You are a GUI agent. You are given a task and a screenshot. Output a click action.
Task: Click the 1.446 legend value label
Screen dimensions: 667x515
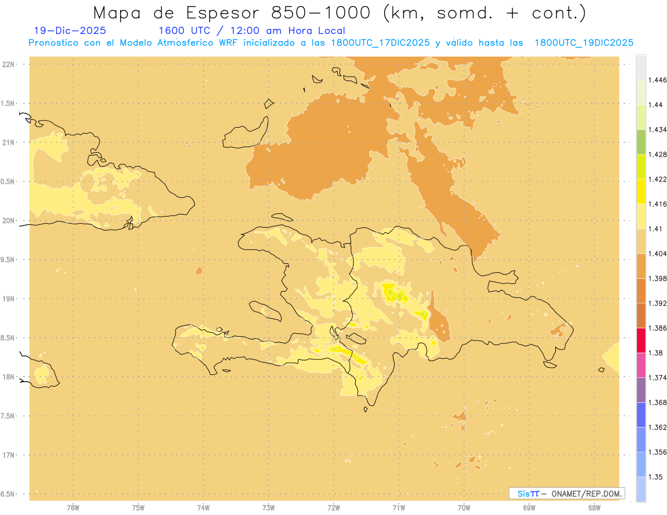pos(656,80)
